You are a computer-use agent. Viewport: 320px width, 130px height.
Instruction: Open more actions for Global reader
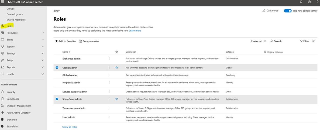tap(109, 75)
